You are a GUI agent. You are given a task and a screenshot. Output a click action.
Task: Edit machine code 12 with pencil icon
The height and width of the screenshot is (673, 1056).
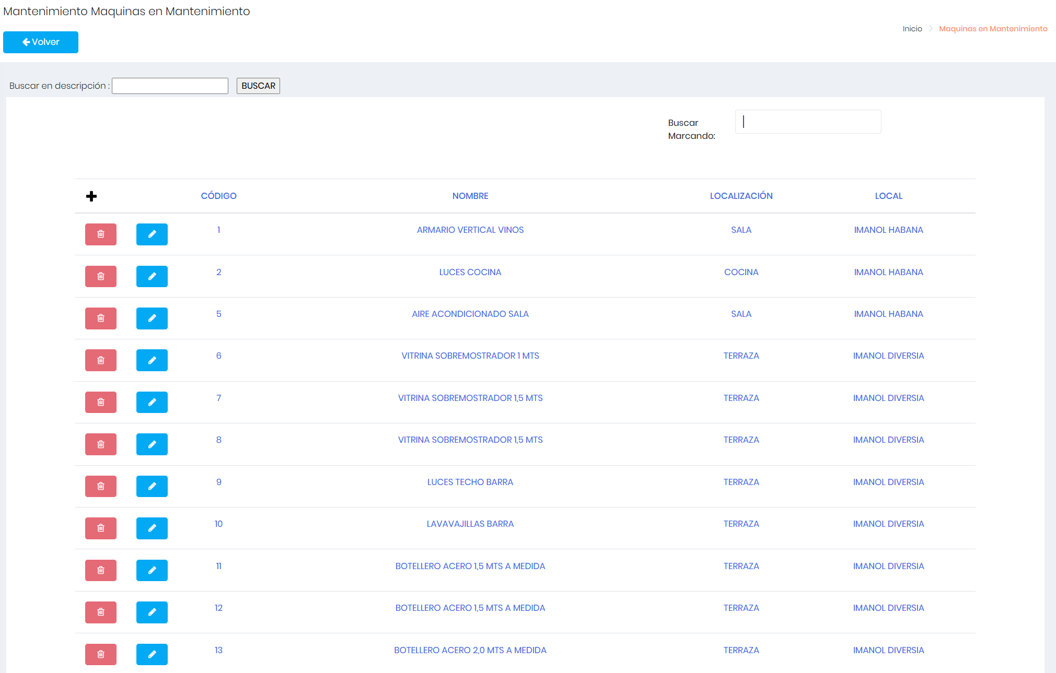[152, 612]
